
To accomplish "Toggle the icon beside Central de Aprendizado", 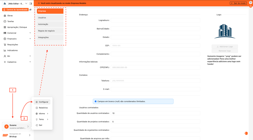I will pos(31,10).
